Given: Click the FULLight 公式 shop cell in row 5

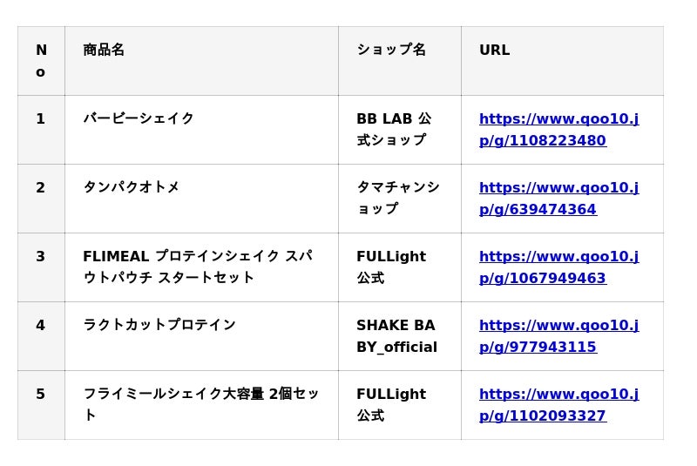Looking at the screenshot, I should pos(391,404).
